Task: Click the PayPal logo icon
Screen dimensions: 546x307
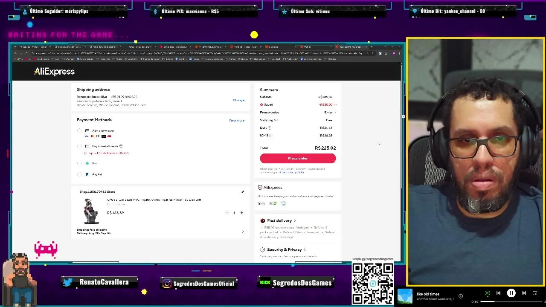Action: [x=87, y=174]
